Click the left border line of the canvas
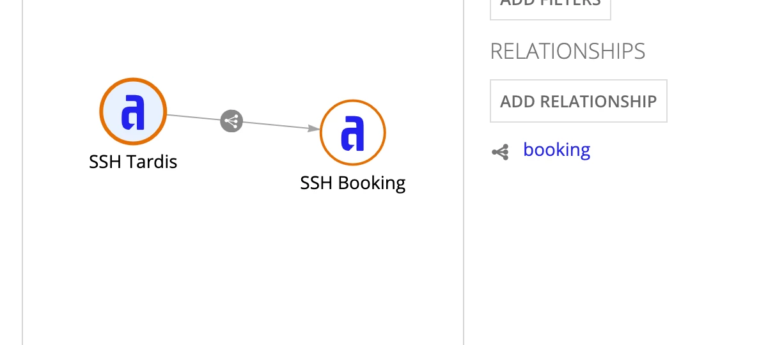This screenshot has height=345, width=775. (22, 172)
